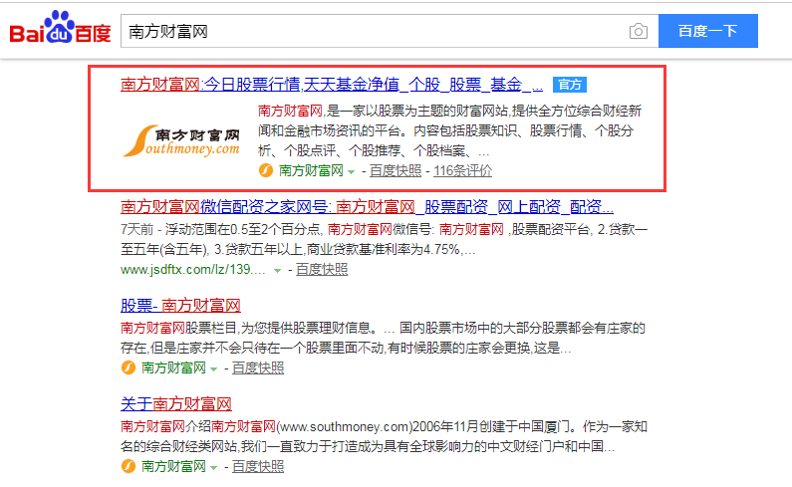Open 南方财富网 source link under 股票 result
This screenshot has width=792, height=487.
pos(173,367)
